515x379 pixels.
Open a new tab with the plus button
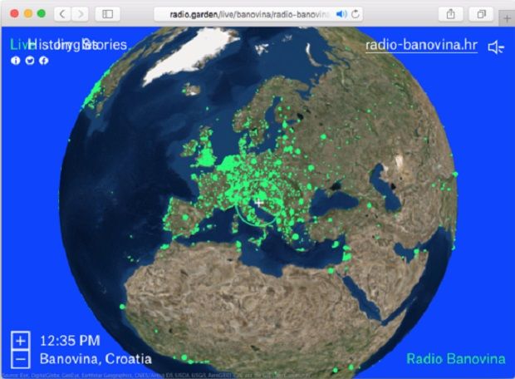(507, 19)
